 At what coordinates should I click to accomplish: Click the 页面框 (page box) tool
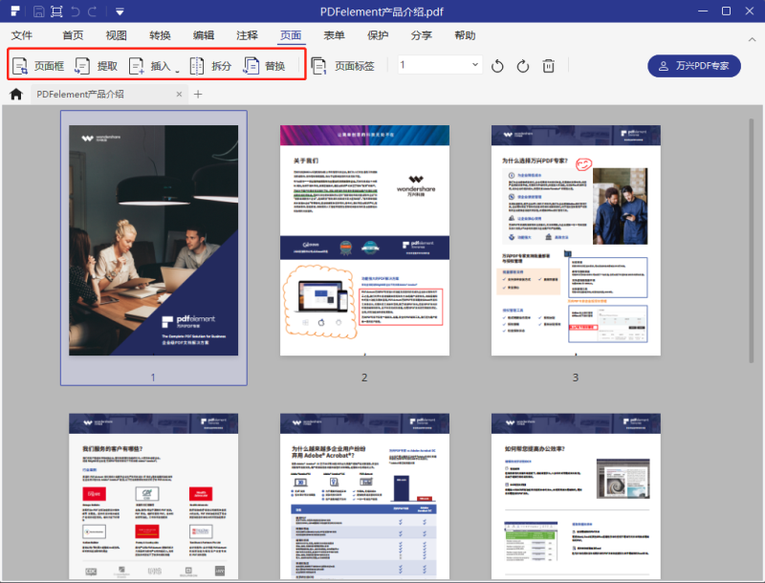tap(38, 66)
